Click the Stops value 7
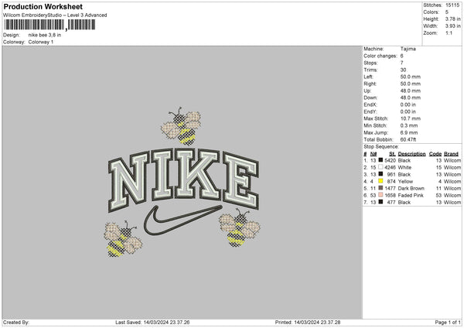464x328 pixels. click(x=402, y=63)
